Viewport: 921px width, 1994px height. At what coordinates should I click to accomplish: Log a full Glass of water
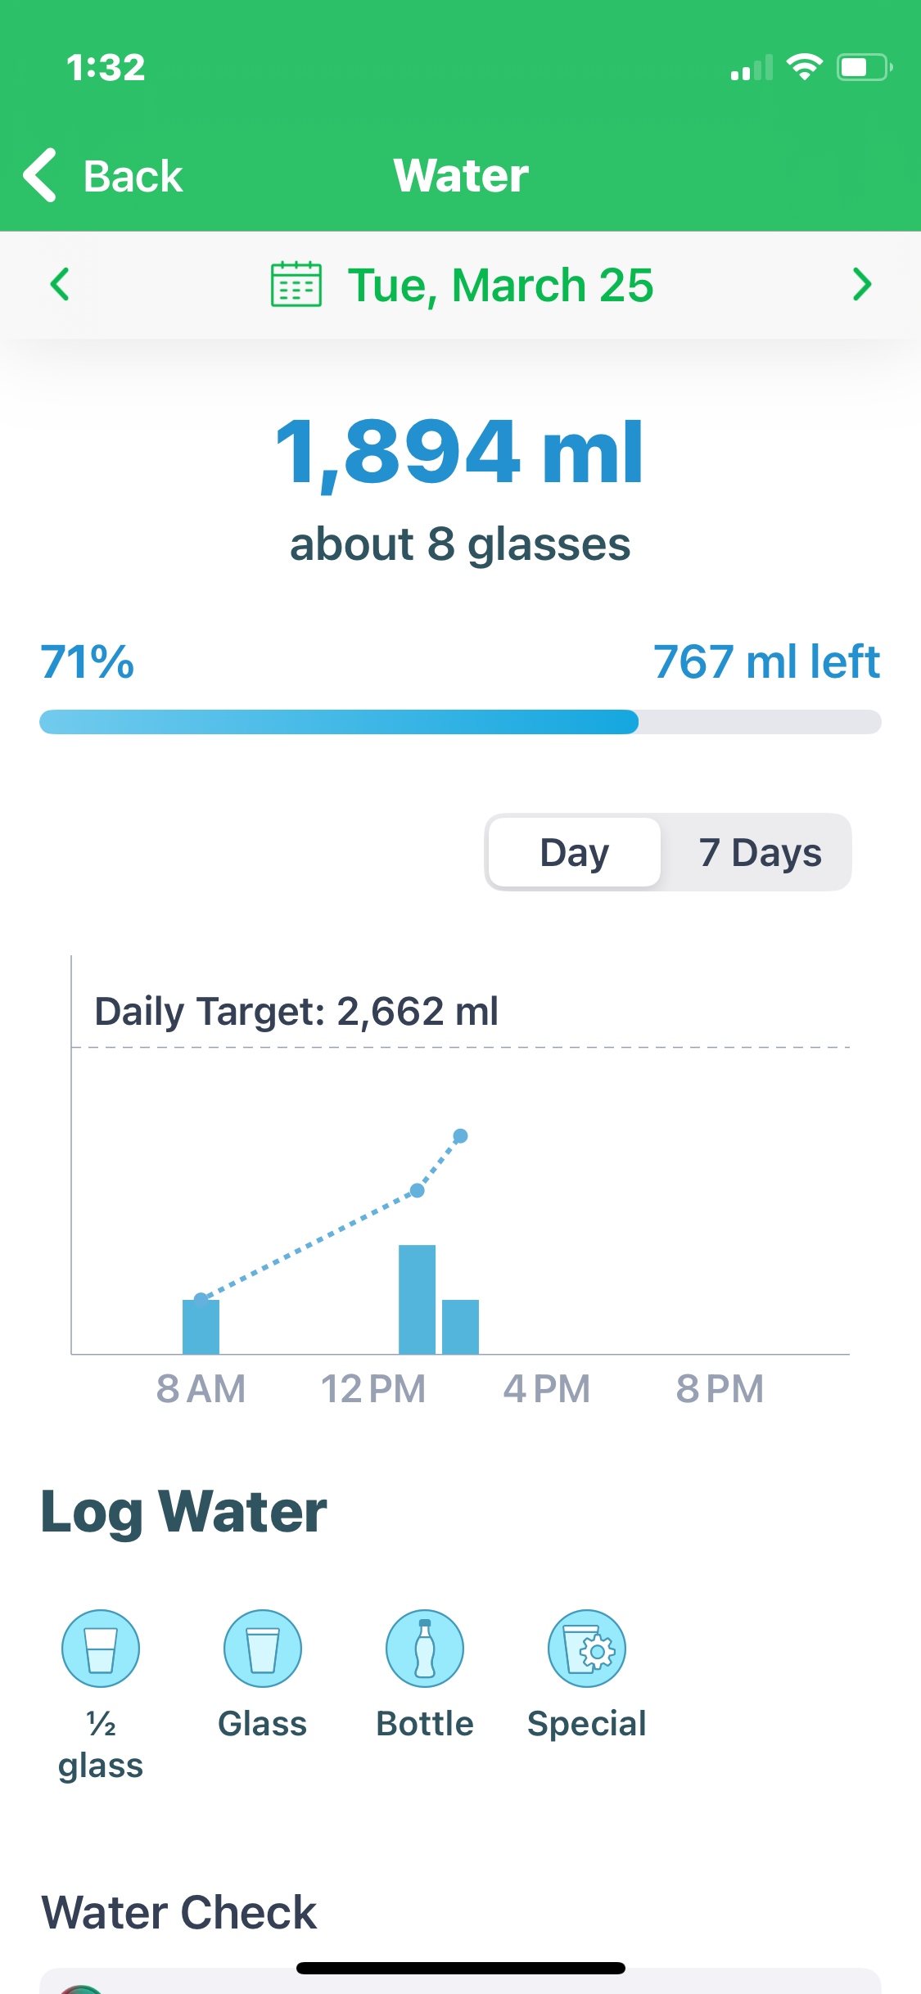263,1649
